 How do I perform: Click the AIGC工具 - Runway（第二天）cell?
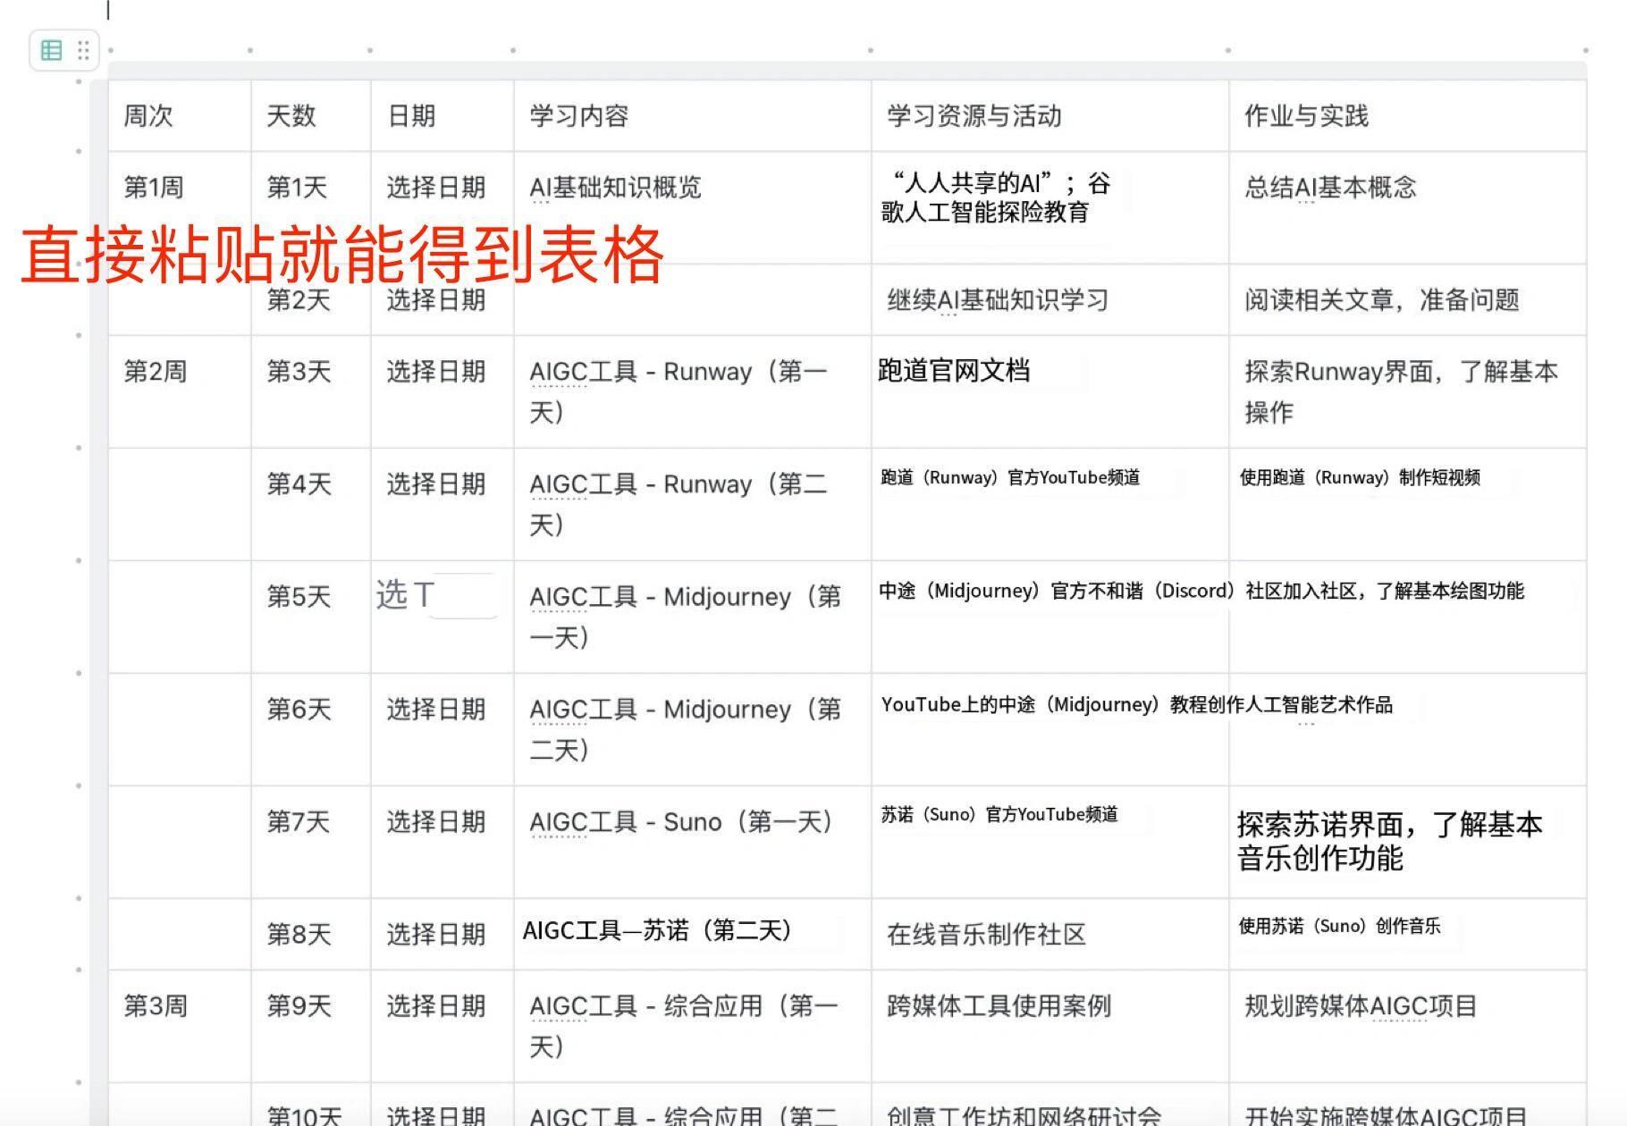coord(693,504)
